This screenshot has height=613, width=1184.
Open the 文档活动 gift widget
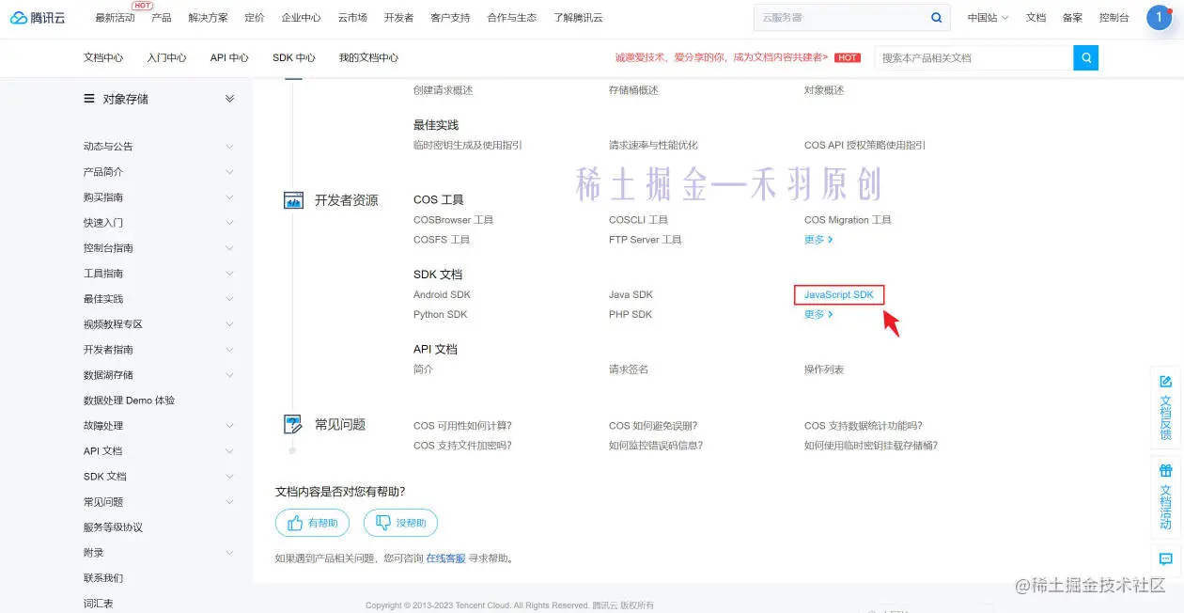[1165, 495]
